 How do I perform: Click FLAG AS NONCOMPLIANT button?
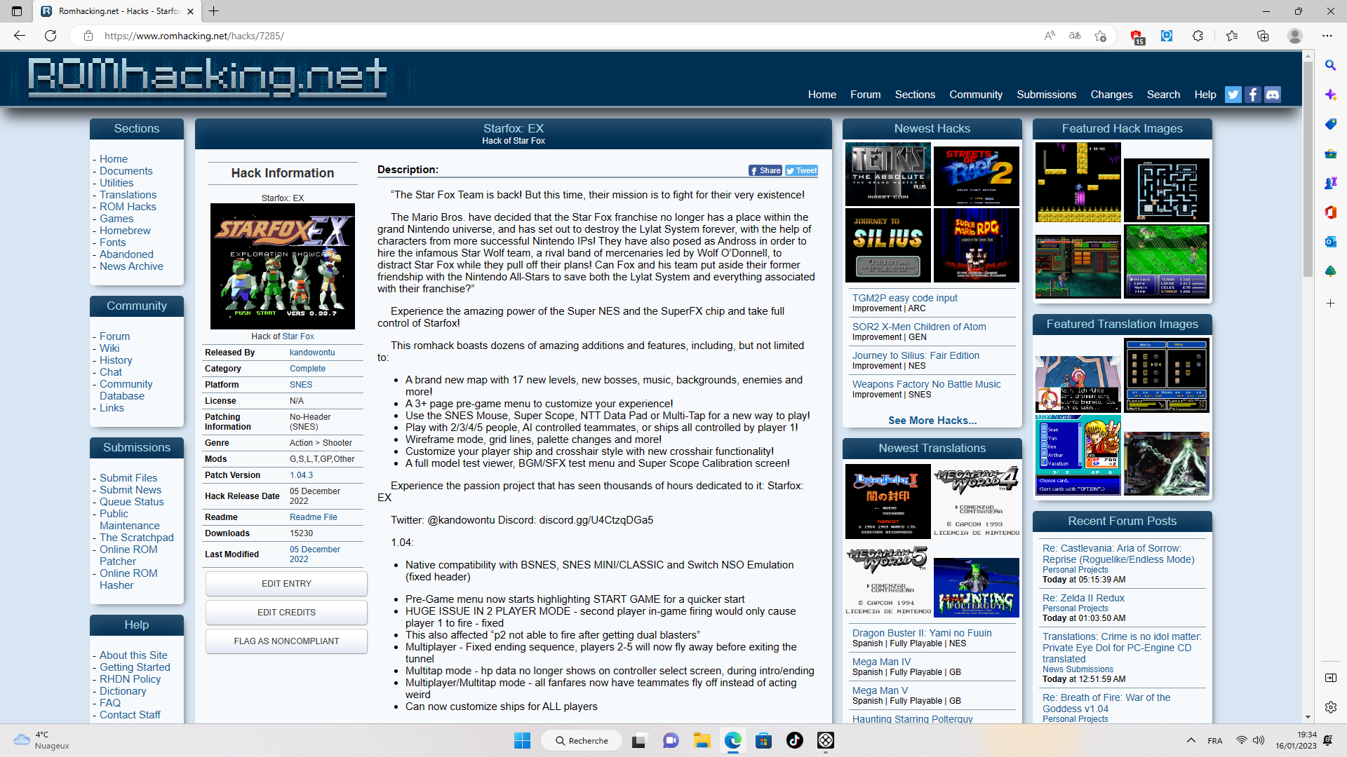click(286, 641)
